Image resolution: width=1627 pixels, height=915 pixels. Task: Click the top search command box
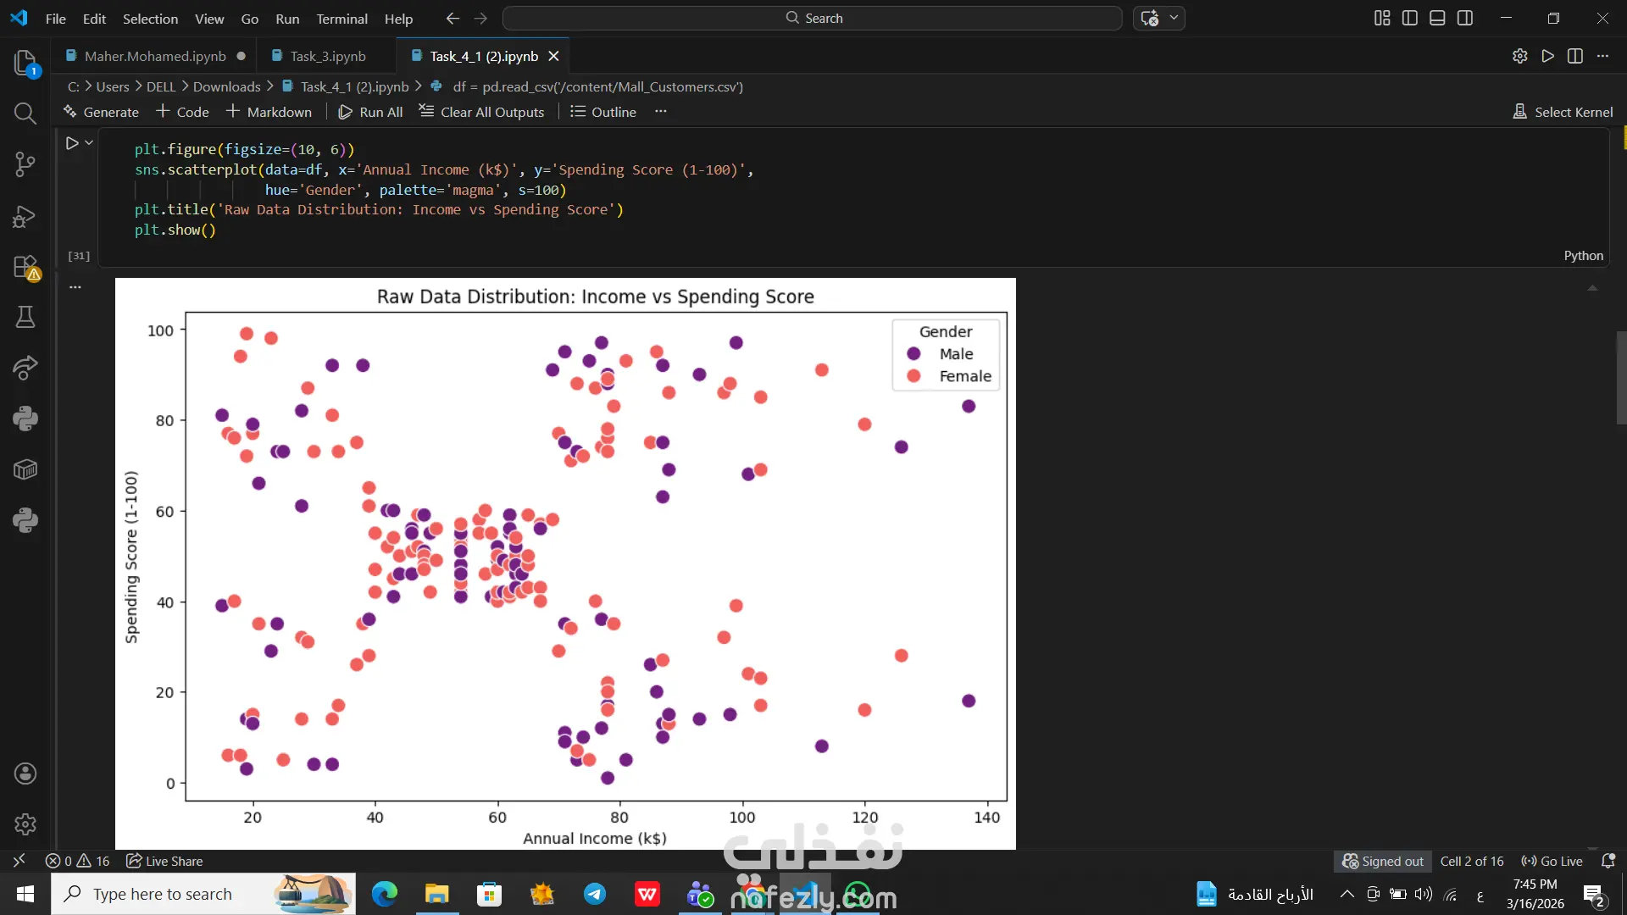(x=813, y=18)
